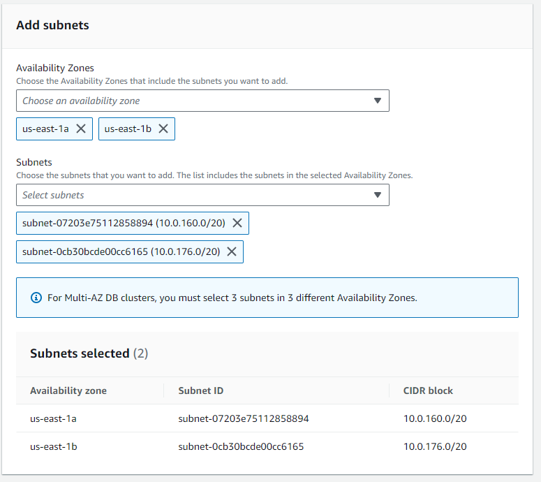Click the 10.0.160.0/20 CIDR table cell

point(435,418)
